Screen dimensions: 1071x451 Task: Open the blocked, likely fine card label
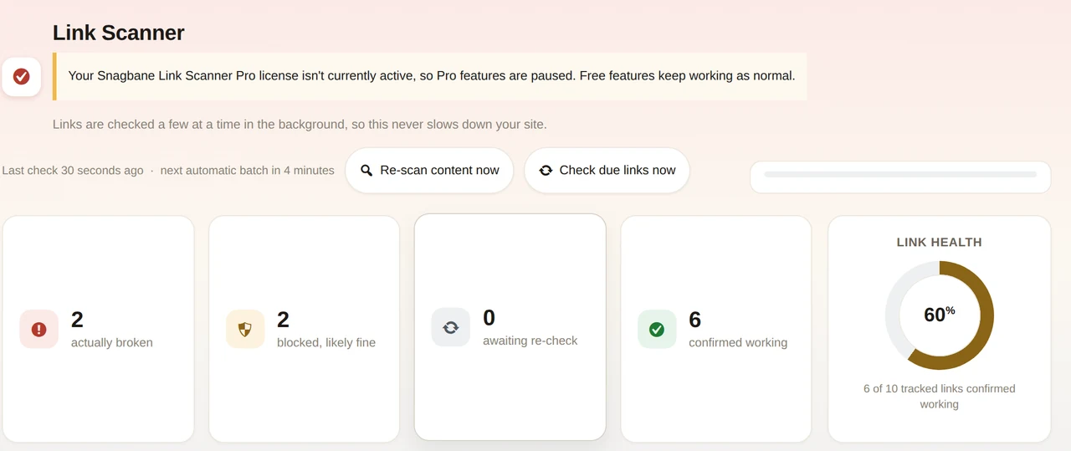[326, 342]
